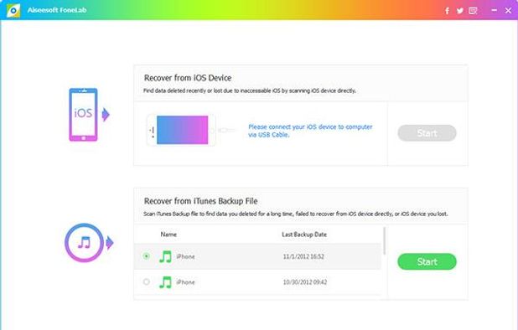Click the arrow beside the iOS icon

coord(106,115)
